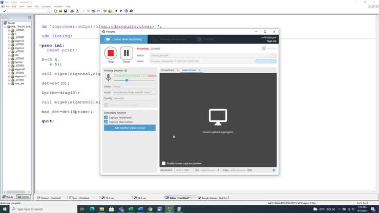The width and height of the screenshot is (379, 213).
Task: Click the running man Submit icon
Action: [115, 11]
